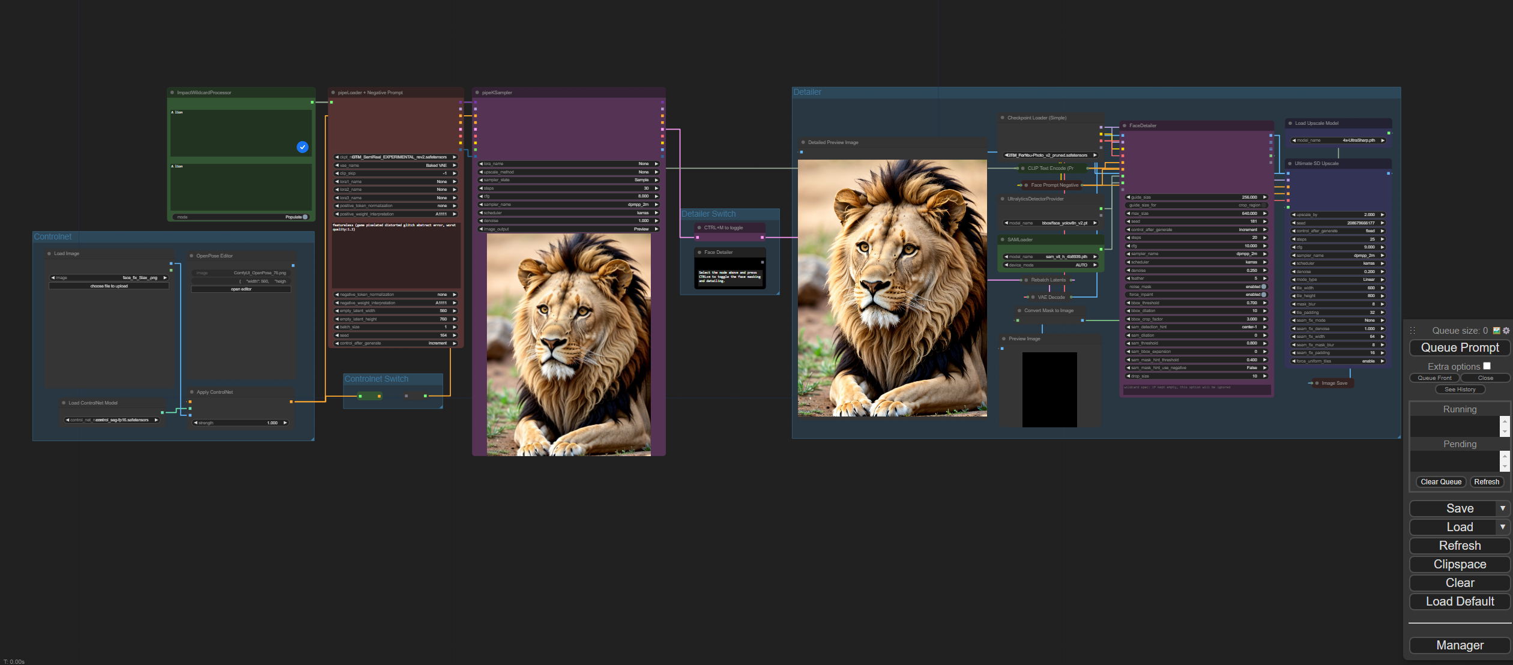Open the Load button dropdown arrow
Screen dimensions: 1513x665
[x=1503, y=527]
